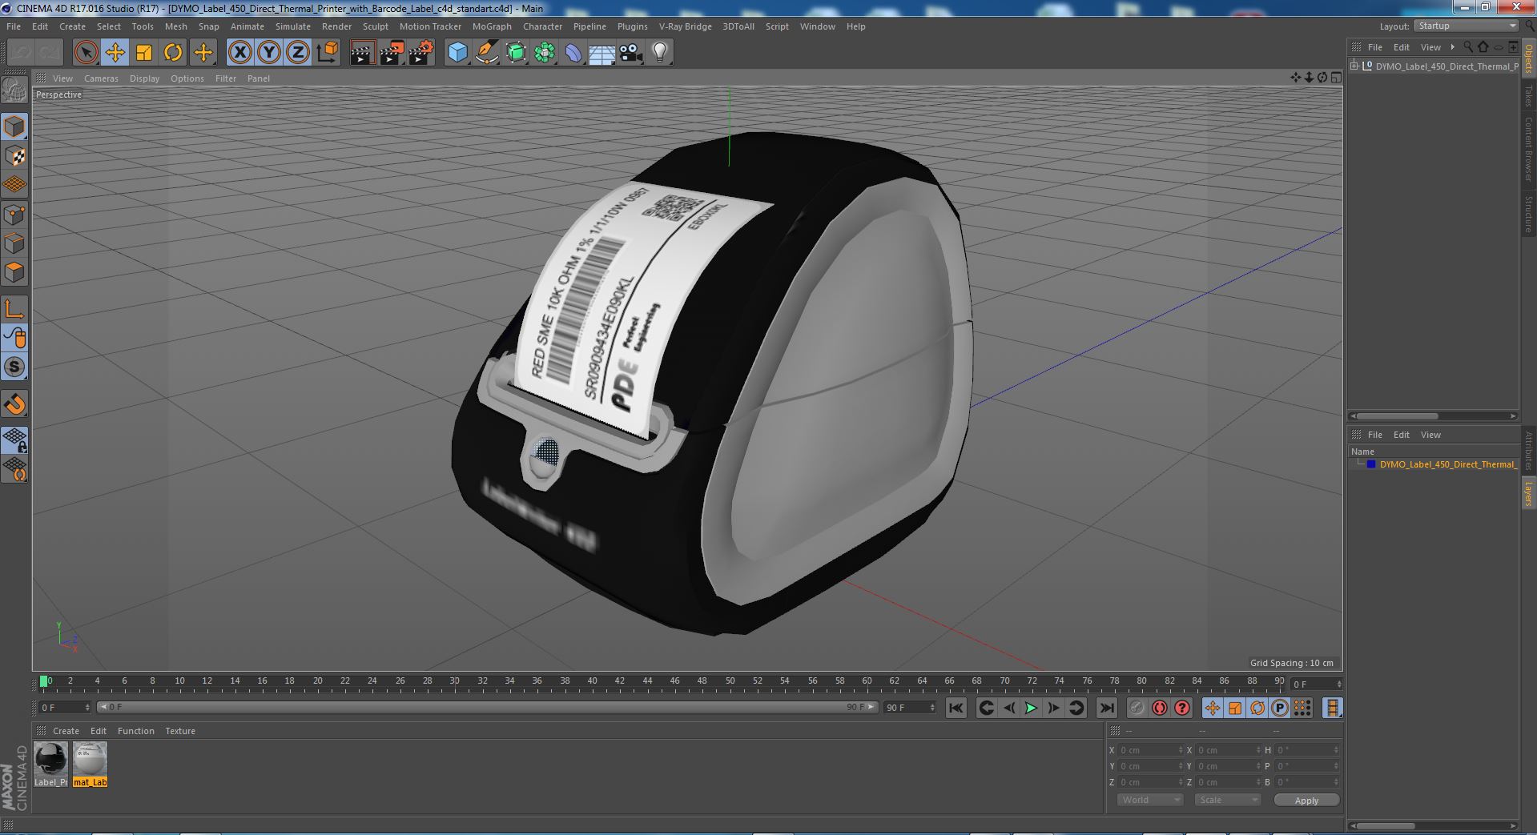Switch to Texture mode
The image size is (1537, 835).
14,155
